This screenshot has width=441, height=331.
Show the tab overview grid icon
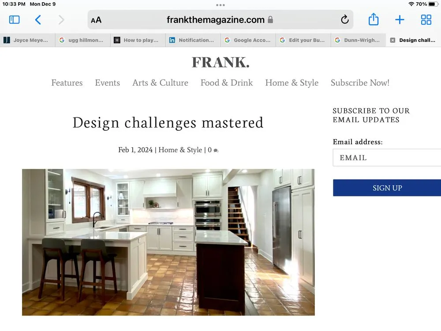point(426,20)
